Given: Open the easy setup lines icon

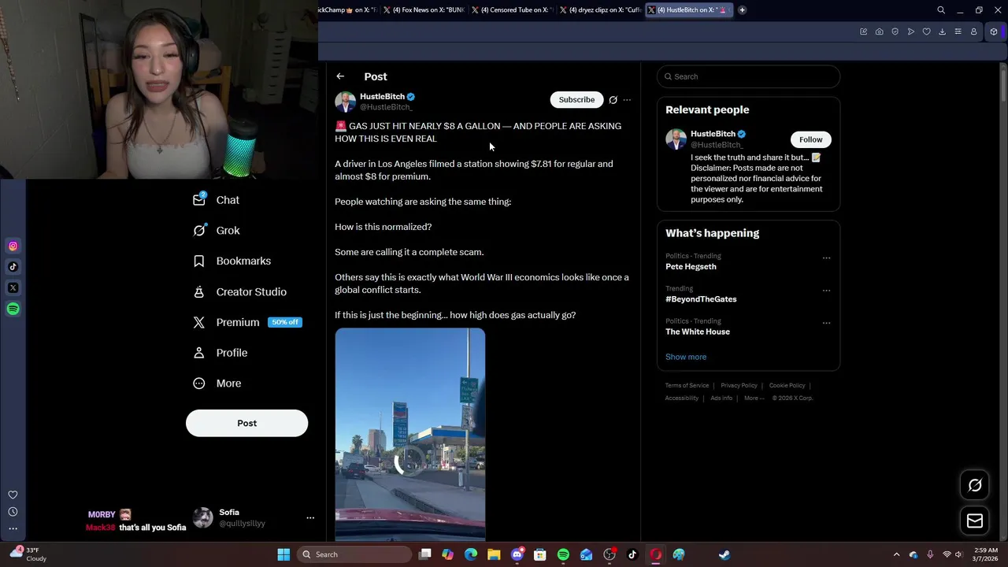Looking at the screenshot, I should pyautogui.click(x=958, y=31).
